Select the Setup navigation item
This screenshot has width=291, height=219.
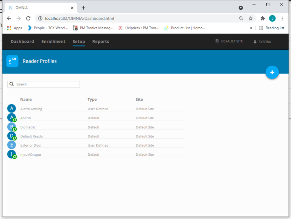point(79,42)
